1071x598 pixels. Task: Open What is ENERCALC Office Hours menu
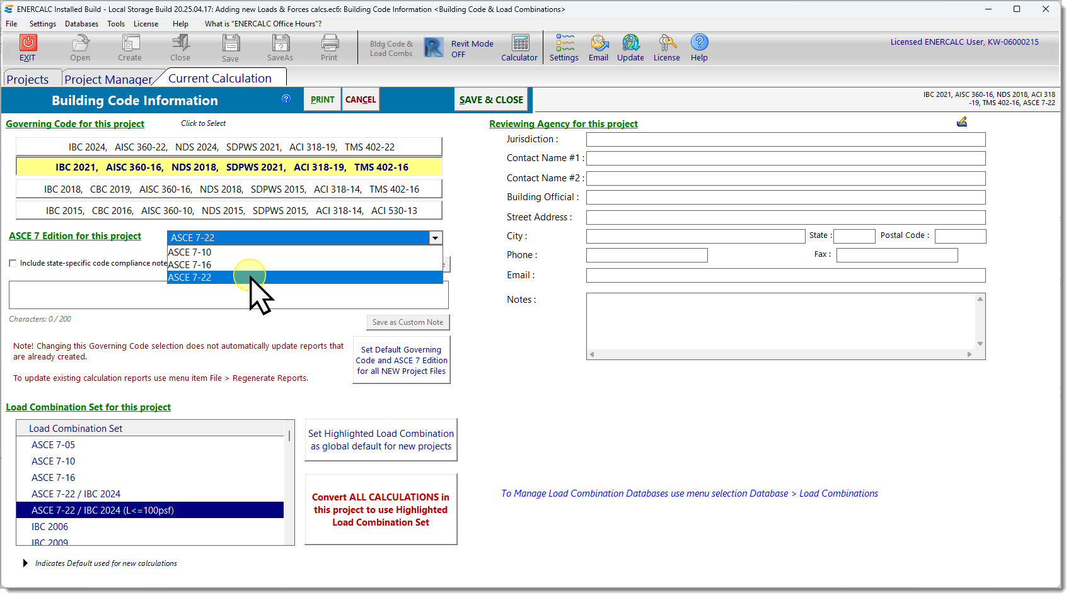[263, 24]
